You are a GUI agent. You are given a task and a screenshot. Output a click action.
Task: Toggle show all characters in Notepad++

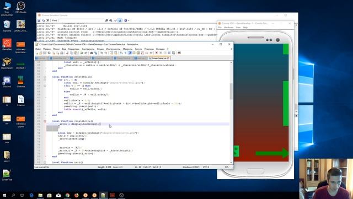pos(126,53)
